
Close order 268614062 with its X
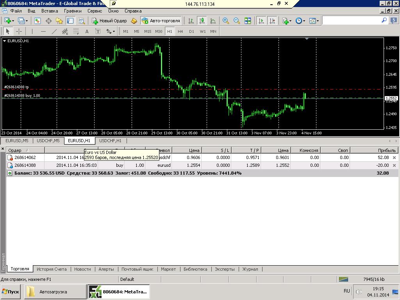coord(394,158)
